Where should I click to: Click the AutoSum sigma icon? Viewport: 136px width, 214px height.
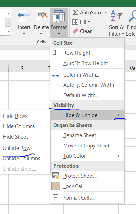[x=75, y=12]
